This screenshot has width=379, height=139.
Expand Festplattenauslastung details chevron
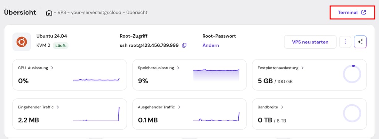(x=302, y=68)
